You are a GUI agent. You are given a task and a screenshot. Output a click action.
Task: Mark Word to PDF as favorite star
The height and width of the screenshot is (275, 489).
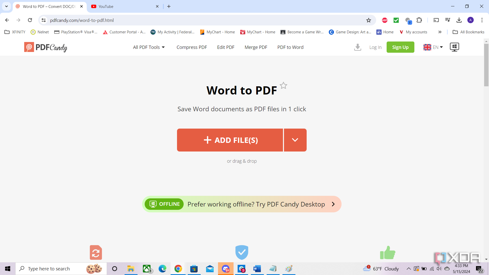coord(283,86)
